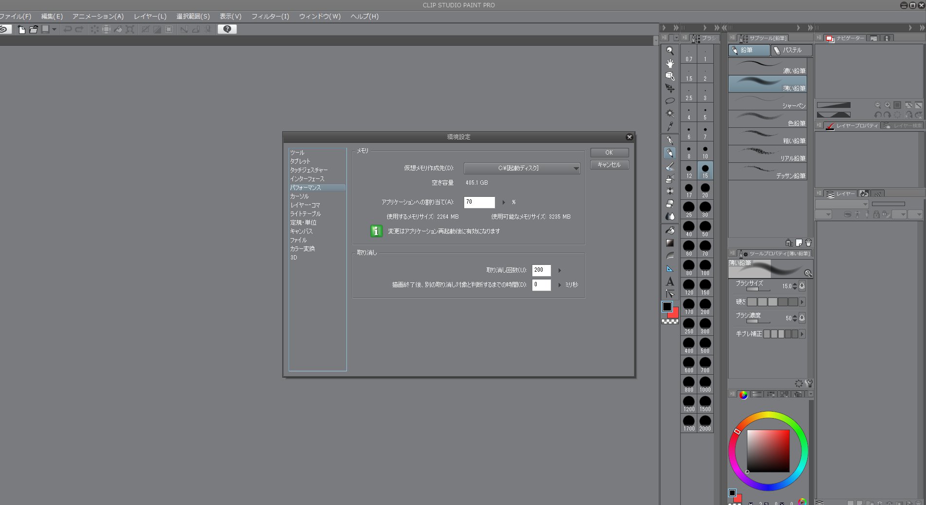Screen dimensions: 926x505
Task: Click the red sub color swatch
Action: click(675, 314)
